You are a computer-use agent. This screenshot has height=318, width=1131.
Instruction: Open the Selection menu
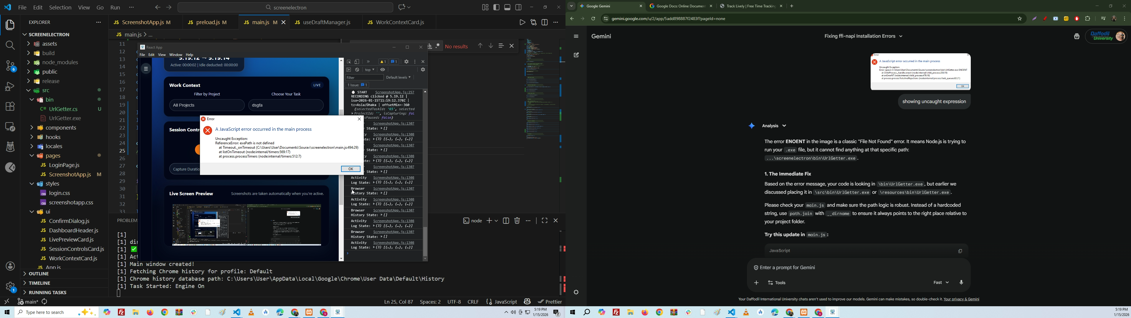60,7
